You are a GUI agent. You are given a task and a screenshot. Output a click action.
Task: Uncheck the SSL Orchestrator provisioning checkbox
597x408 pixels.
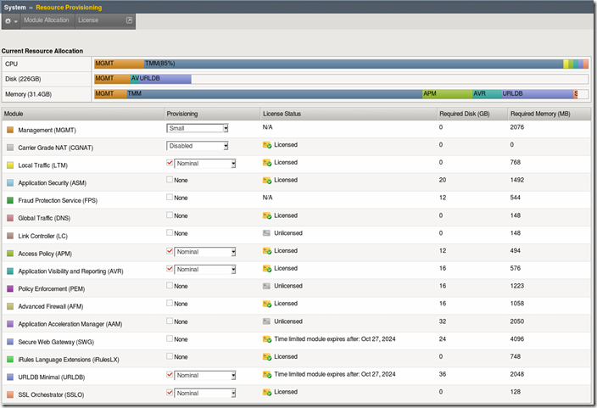[170, 392]
